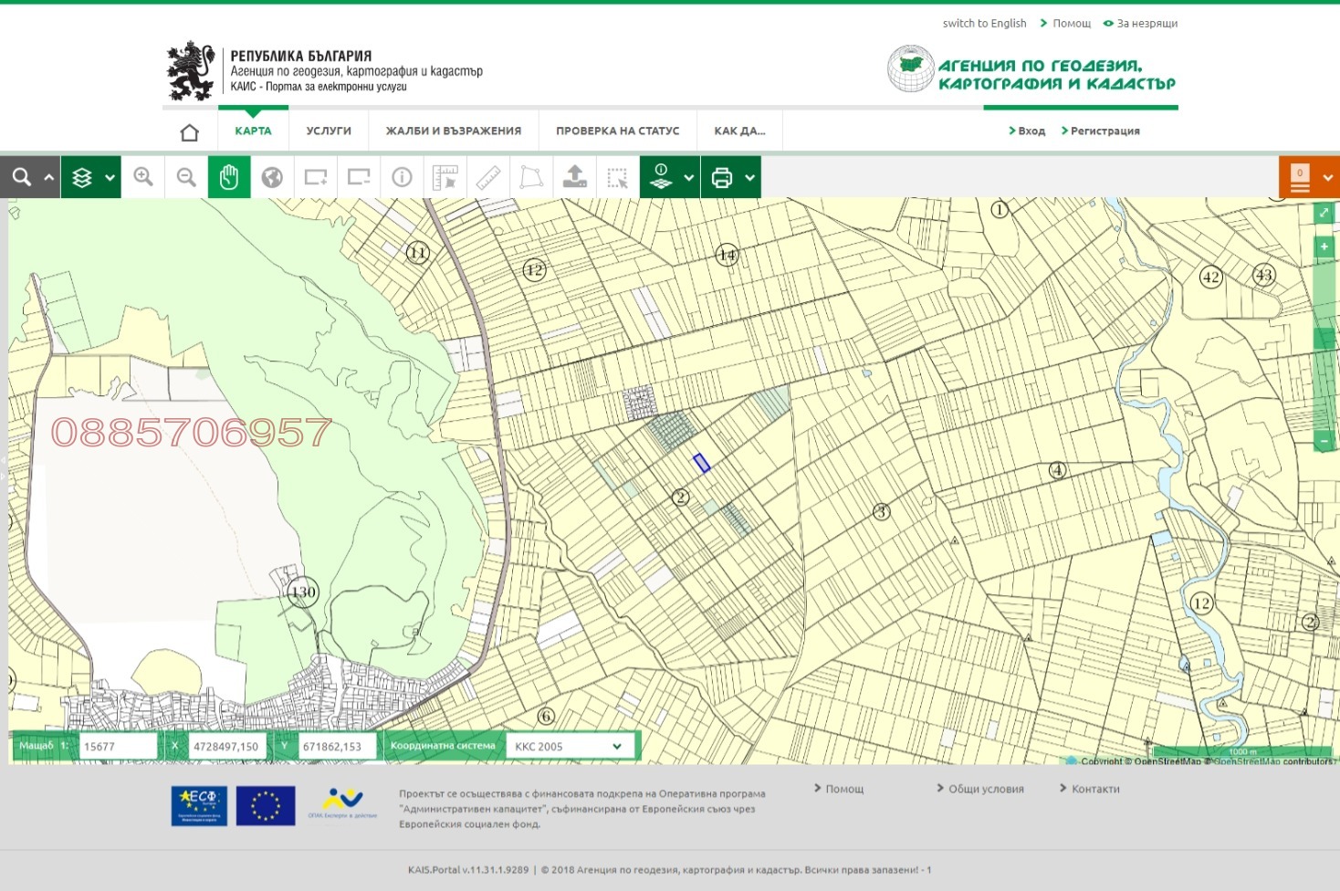1340x891 pixels.
Task: Click the zoom in magnifier tool
Action: tap(143, 177)
